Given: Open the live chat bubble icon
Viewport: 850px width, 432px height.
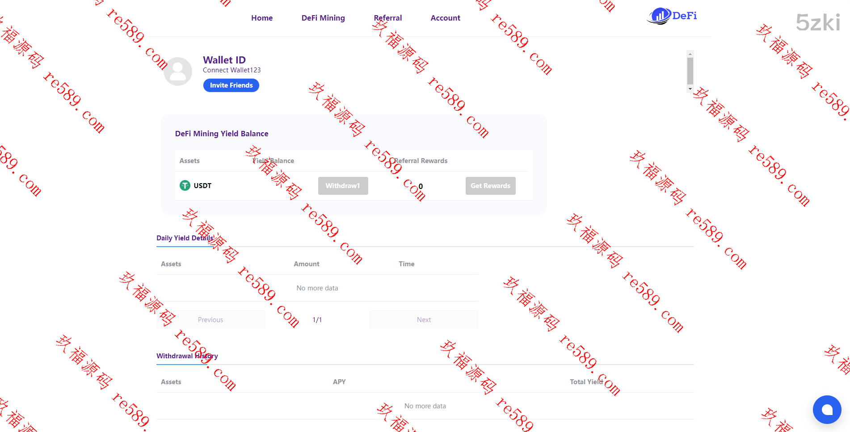Looking at the screenshot, I should pyautogui.click(x=827, y=409).
